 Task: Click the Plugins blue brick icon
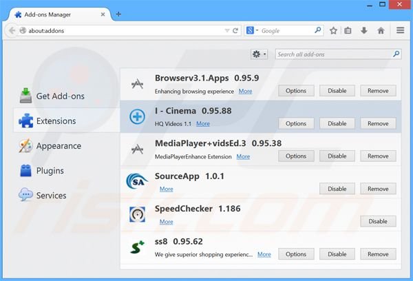(26, 170)
